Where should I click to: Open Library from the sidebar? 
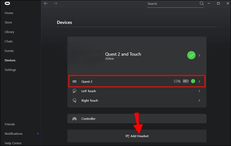click(x=9, y=32)
